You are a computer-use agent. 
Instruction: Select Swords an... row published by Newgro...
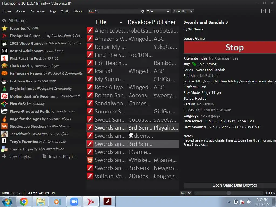tap(133, 168)
